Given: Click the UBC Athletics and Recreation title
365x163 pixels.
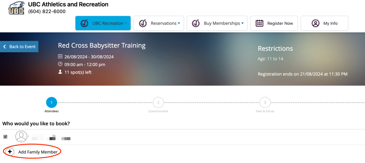Looking at the screenshot, I should point(68,4).
